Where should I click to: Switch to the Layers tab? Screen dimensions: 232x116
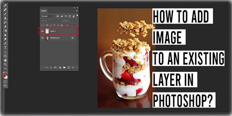click(x=44, y=11)
